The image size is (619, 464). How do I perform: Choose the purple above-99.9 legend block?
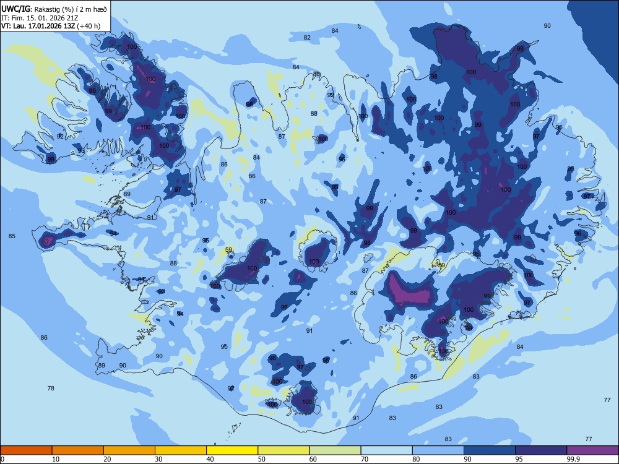592,450
